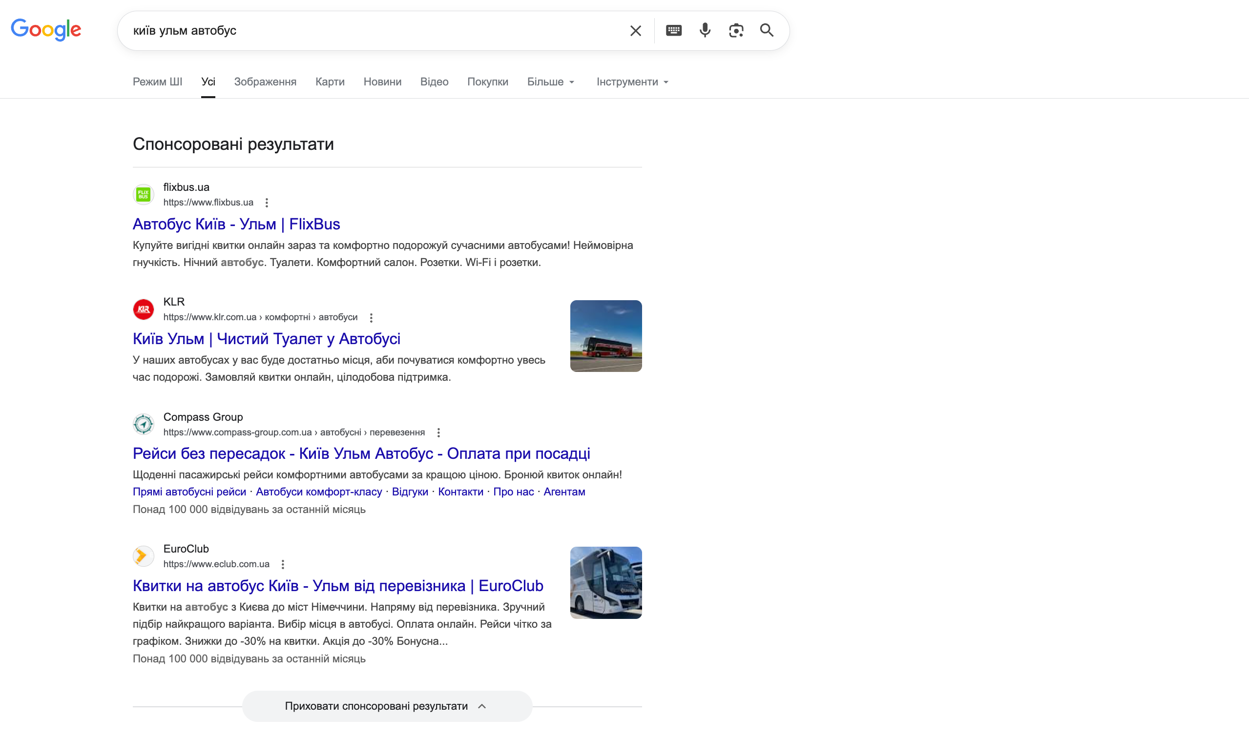Open Рейси без пересадок Compass Group link
The image size is (1249, 739).
pos(361,453)
